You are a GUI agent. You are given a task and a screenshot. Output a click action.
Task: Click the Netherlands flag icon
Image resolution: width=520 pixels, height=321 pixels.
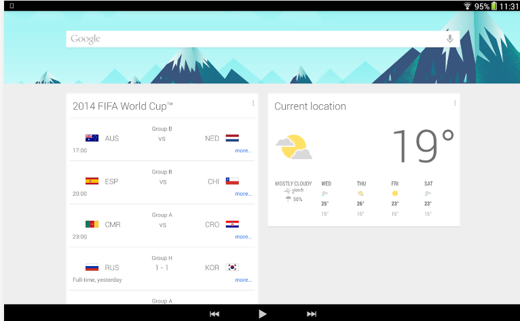[x=232, y=138]
